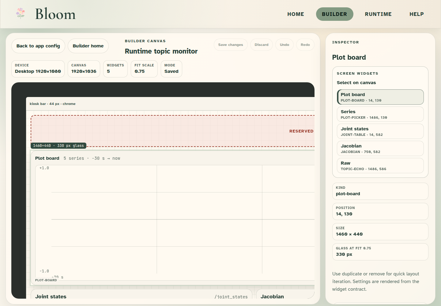Click the Bloom flower logo icon
This screenshot has height=306, width=441.
(21, 13)
